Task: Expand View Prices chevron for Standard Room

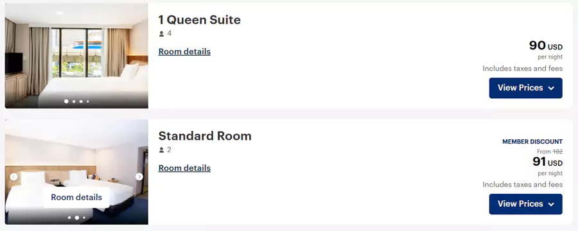Action: tap(551, 204)
